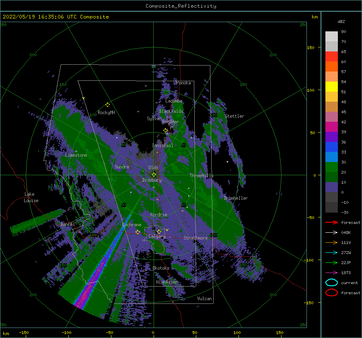The height and width of the screenshot is (338, 362).
Task: Click the Composite_Reflectivity title
Action: [181, 6]
